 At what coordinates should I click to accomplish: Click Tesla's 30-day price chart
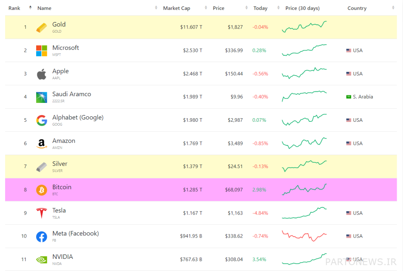point(304,213)
